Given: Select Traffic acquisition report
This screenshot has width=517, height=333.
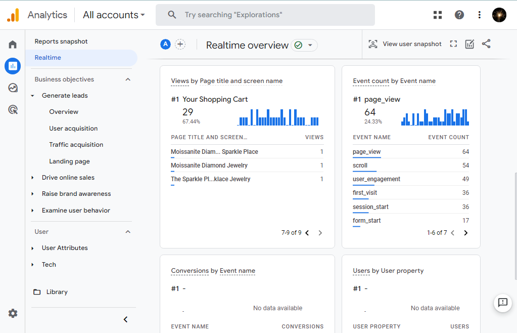Looking at the screenshot, I should pos(76,145).
